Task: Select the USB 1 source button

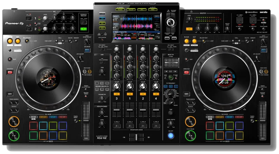Action: pos(102,23)
